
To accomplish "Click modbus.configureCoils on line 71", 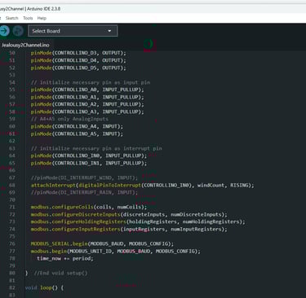I will tap(62, 207).
